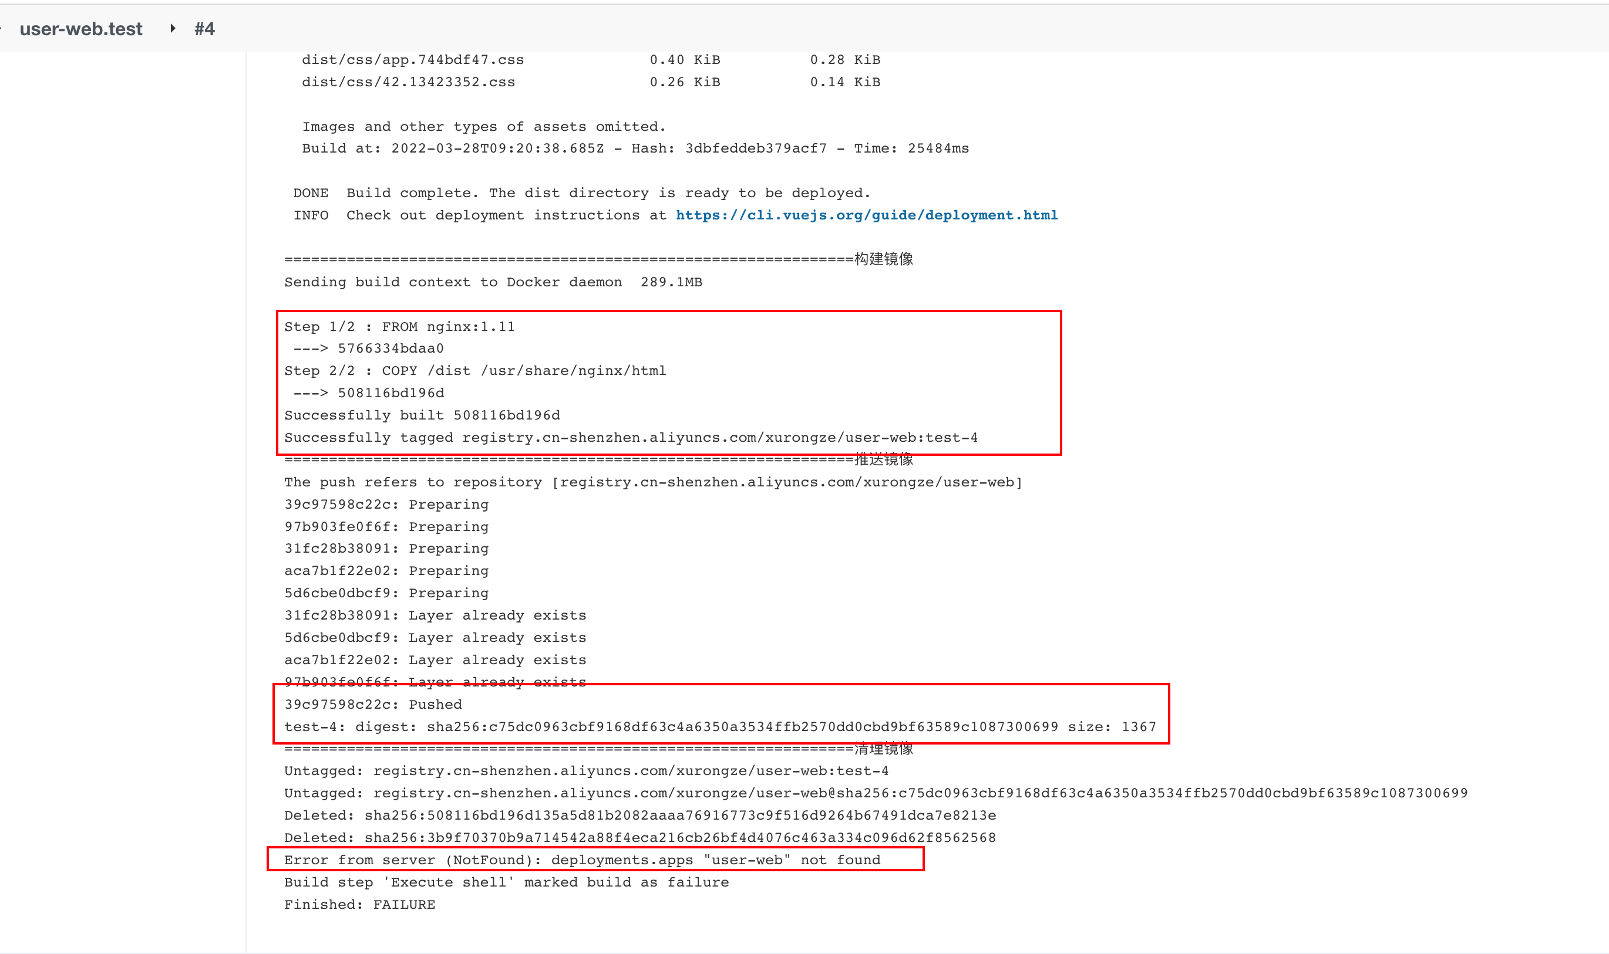1609x954 pixels.
Task: Click the 'Untagged: ...user-web:test-4' line
Action: pos(587,771)
